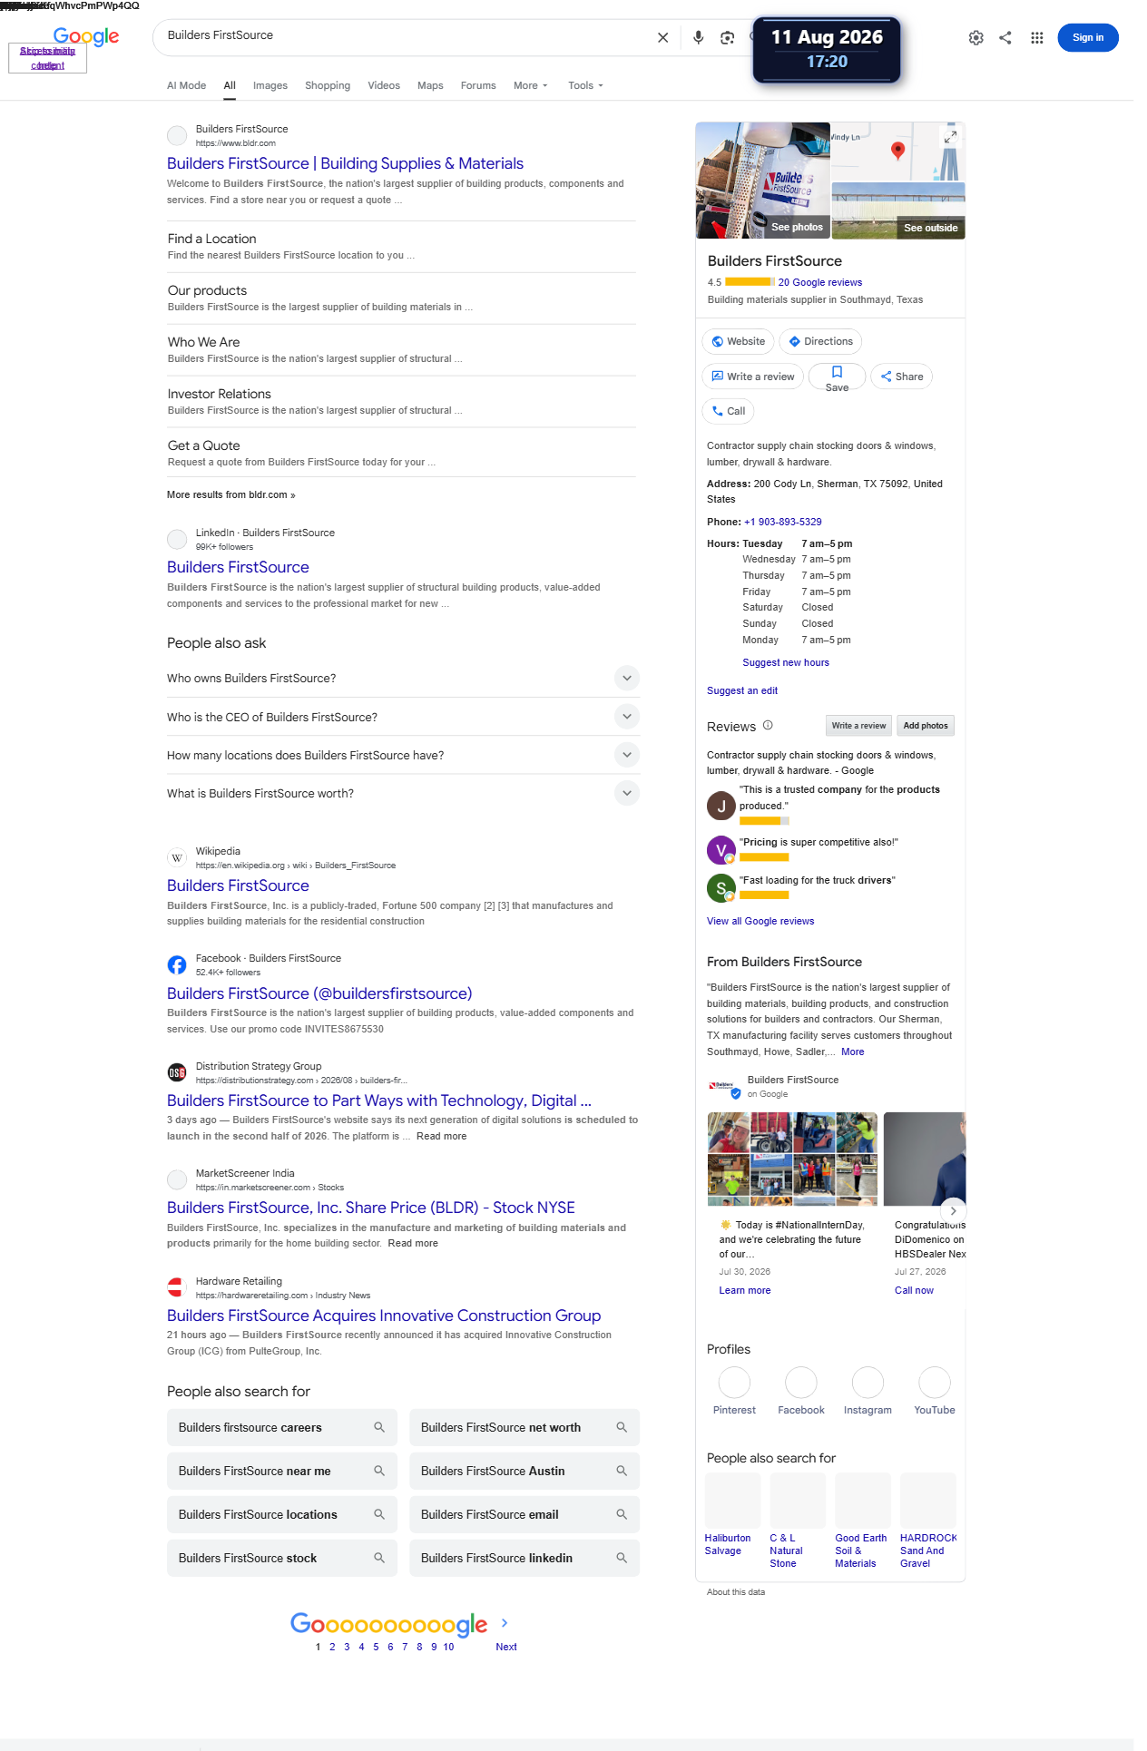Open the Instagram profile icon
This screenshot has height=1751, width=1147.
click(x=868, y=1383)
